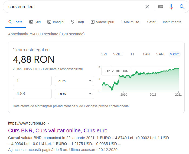The width and height of the screenshot is (189, 154).
Task: Edit the euro amount field showing 1
Action: coord(32,81)
